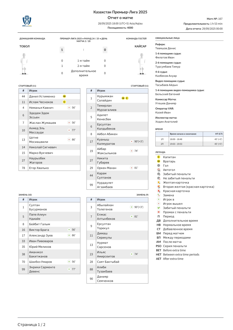This screenshot has width=233, height=330.
Task: Click the Промах с пенальти red cross icon
Action: point(159,212)
